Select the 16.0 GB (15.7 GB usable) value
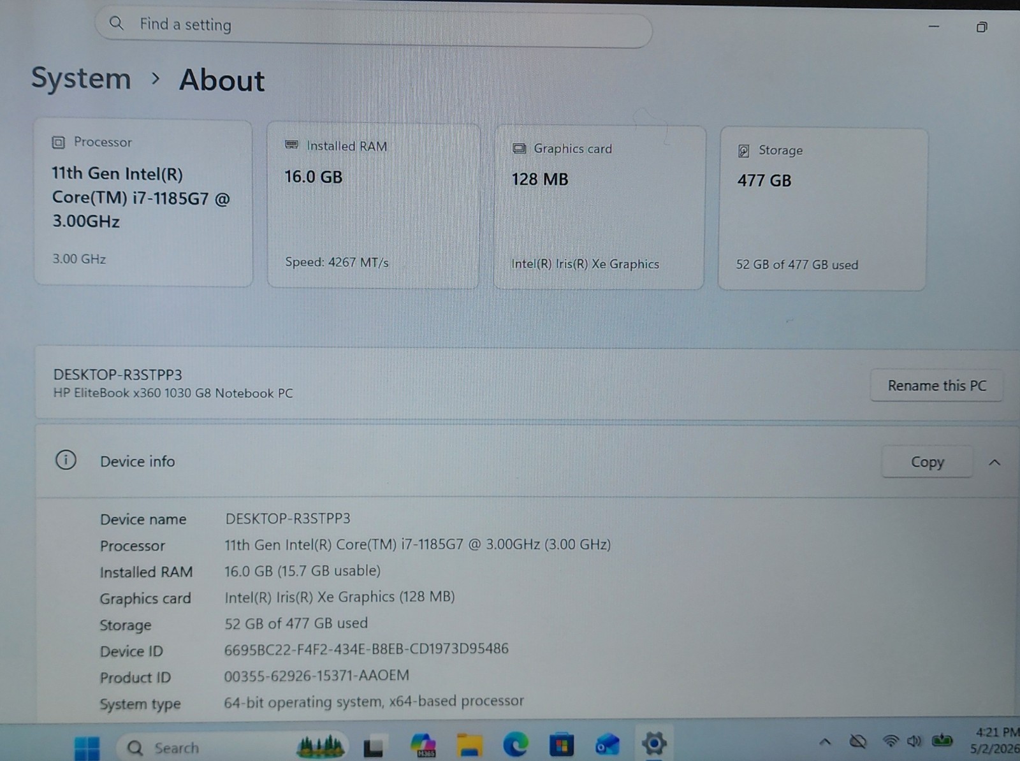Screen dimensions: 1020x761 tap(302, 570)
